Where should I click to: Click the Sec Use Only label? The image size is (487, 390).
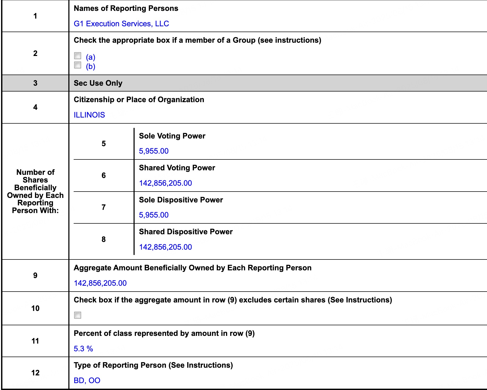pyautogui.click(x=98, y=83)
